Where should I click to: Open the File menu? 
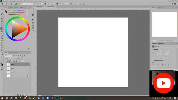point(4,1)
